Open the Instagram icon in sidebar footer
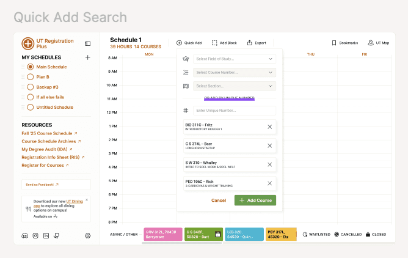This screenshot has width=408, height=258. [35, 235]
